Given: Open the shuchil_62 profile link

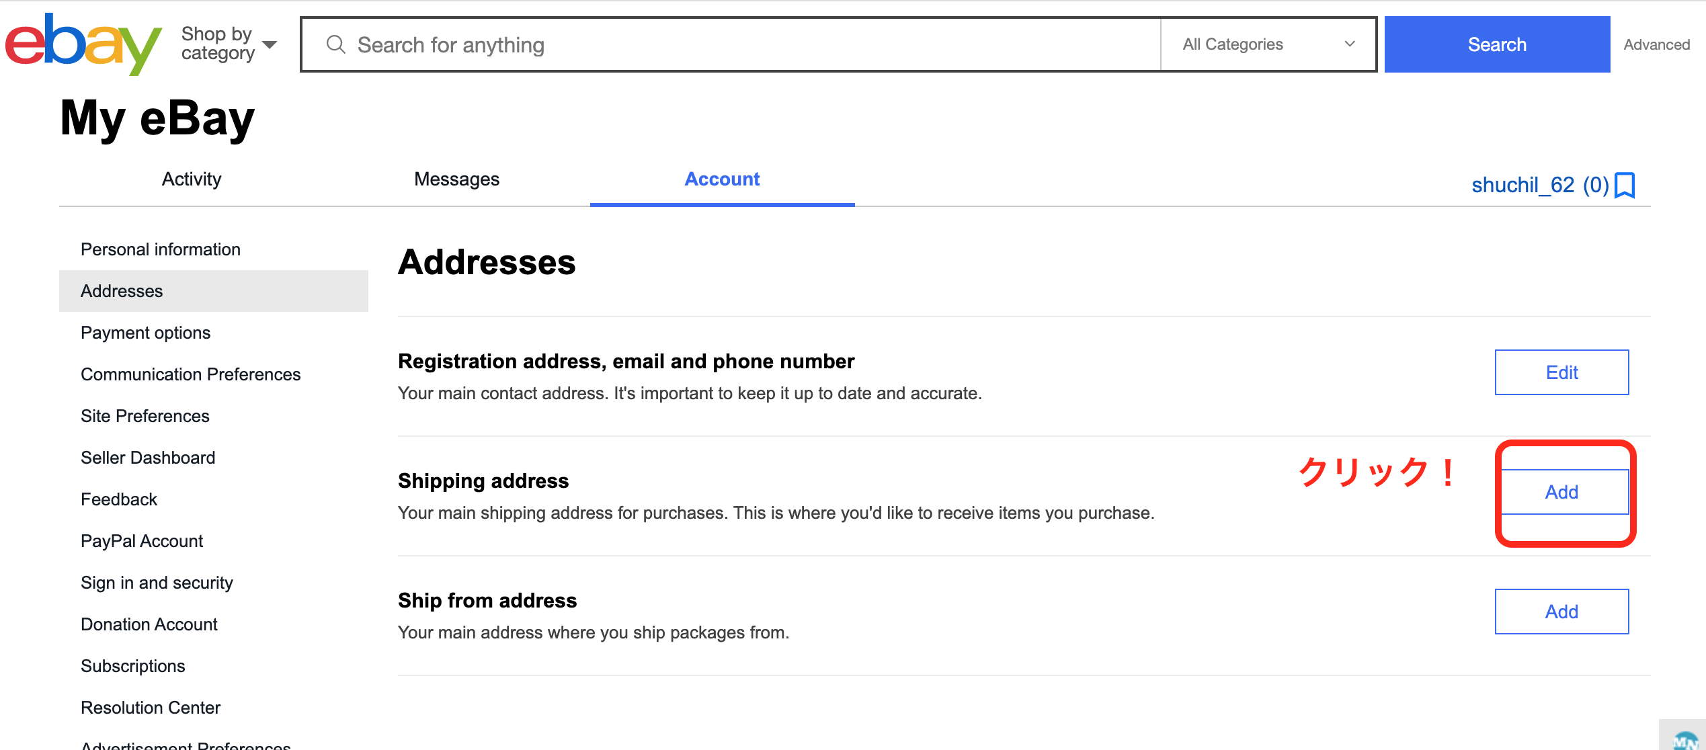Looking at the screenshot, I should (1522, 185).
